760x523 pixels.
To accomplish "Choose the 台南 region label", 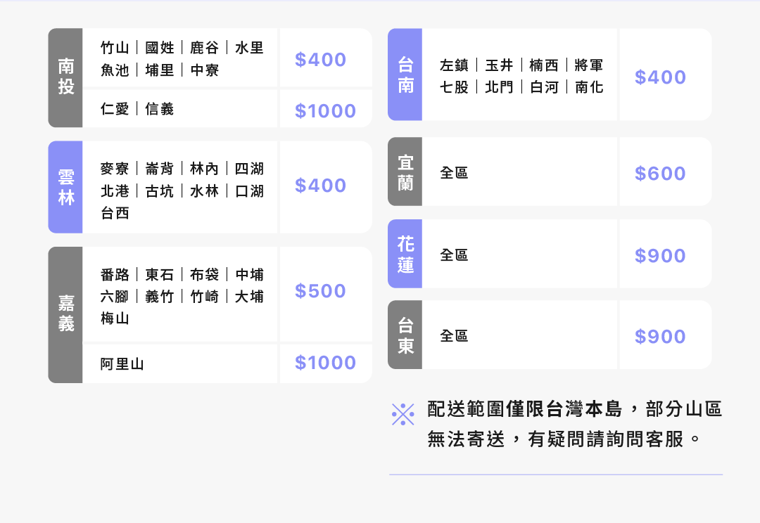I will pyautogui.click(x=405, y=75).
